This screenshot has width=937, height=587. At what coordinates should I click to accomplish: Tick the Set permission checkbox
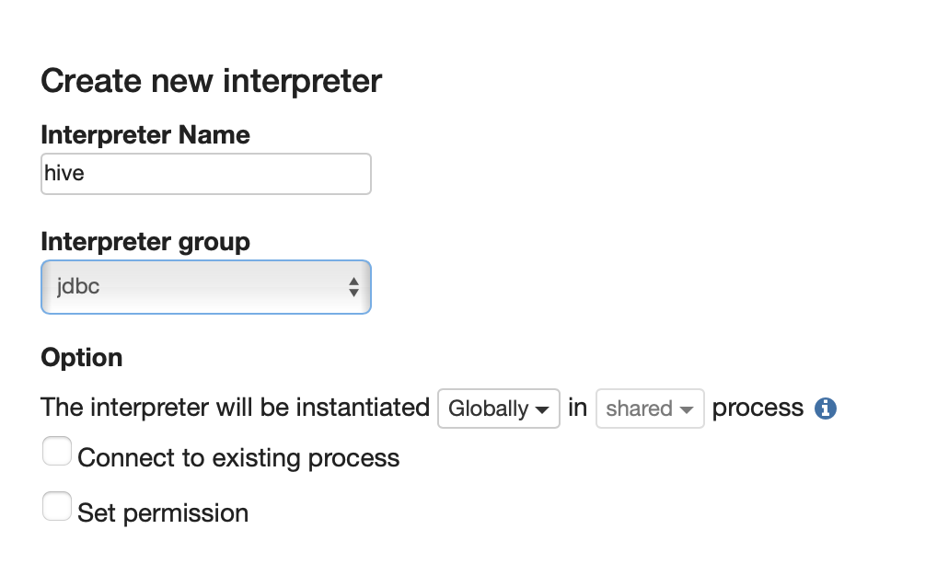point(57,506)
